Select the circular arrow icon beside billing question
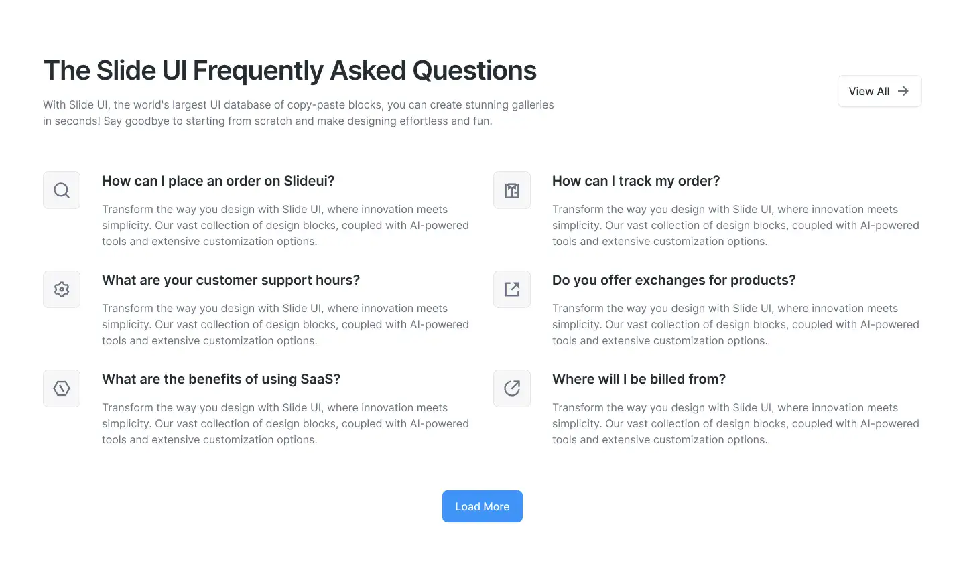This screenshot has width=965, height=576. point(512,388)
